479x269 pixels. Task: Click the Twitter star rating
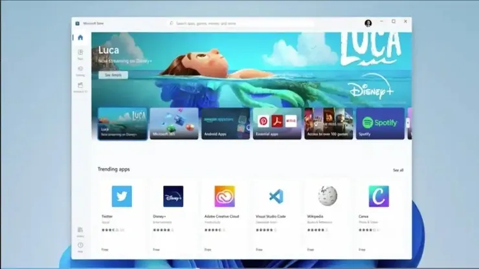coord(110,230)
